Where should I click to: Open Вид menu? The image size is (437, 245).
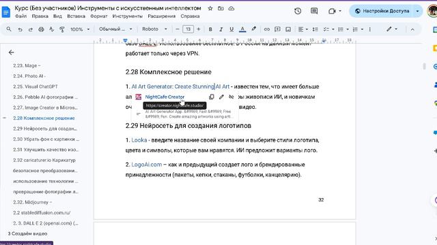(x=57, y=16)
